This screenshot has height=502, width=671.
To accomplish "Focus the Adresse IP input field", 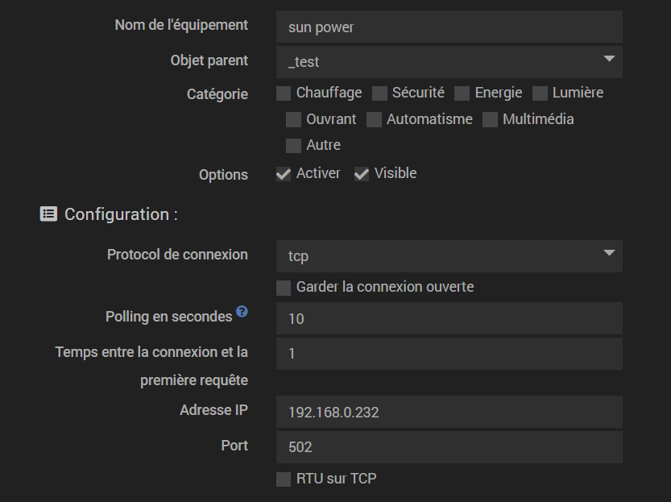I will pyautogui.click(x=449, y=412).
